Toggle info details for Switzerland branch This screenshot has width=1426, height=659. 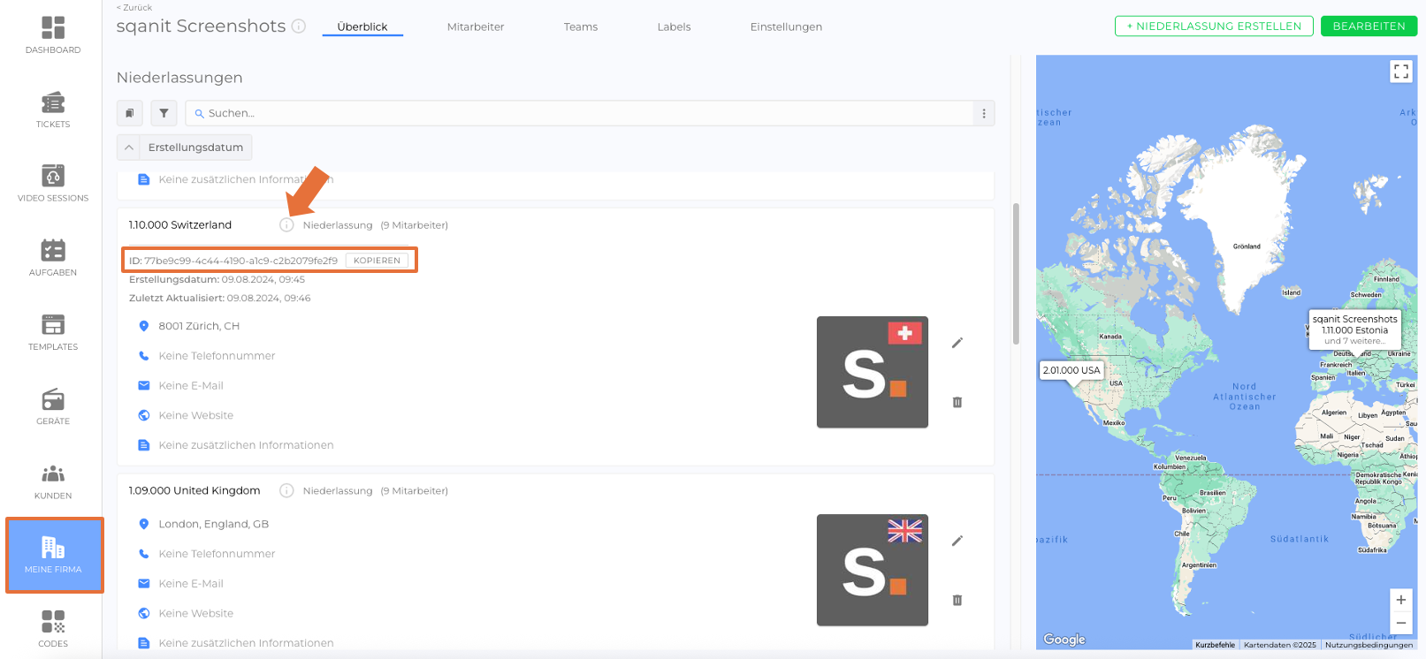286,225
